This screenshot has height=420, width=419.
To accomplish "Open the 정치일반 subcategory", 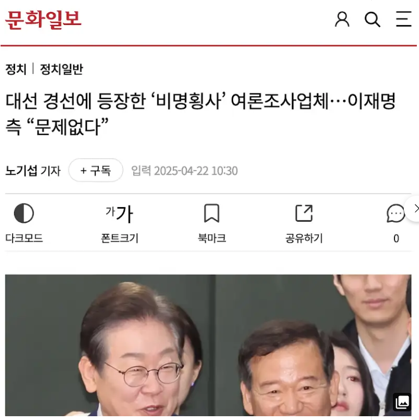I will coord(61,69).
